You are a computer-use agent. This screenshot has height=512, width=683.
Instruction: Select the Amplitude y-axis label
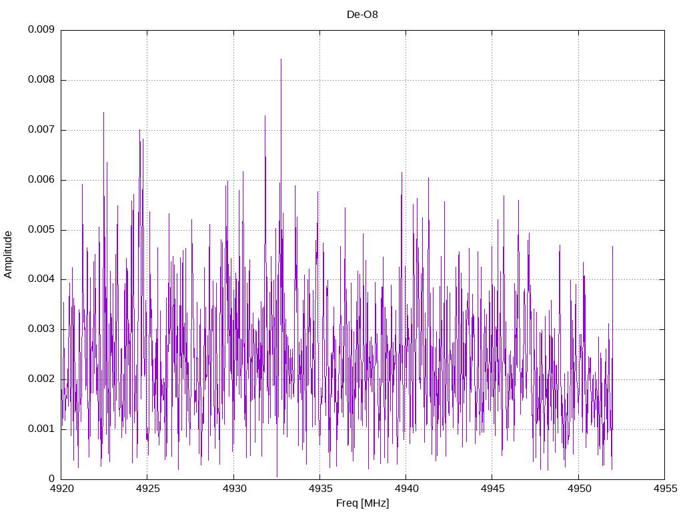[8, 255]
